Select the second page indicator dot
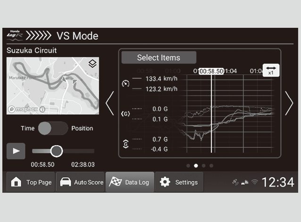Image resolution: width=301 pixels, height=222 pixels. [196, 165]
